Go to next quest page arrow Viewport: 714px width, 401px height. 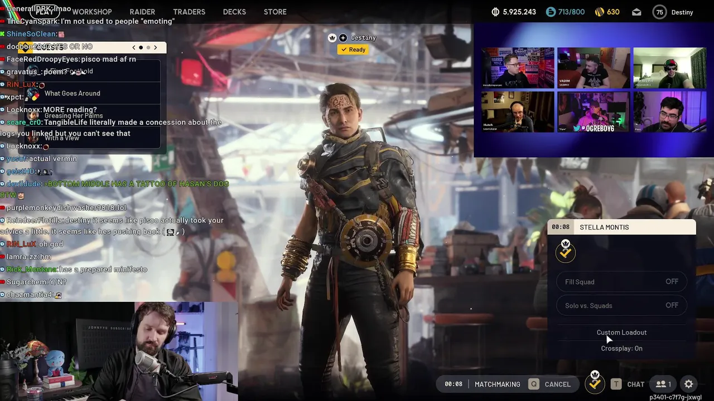(156, 48)
